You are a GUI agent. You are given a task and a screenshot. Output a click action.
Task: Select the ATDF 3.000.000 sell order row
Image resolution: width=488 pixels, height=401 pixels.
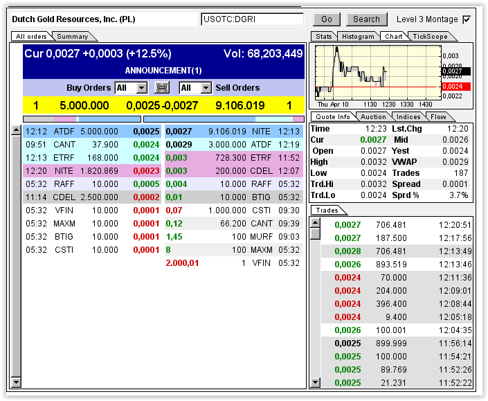tap(234, 145)
